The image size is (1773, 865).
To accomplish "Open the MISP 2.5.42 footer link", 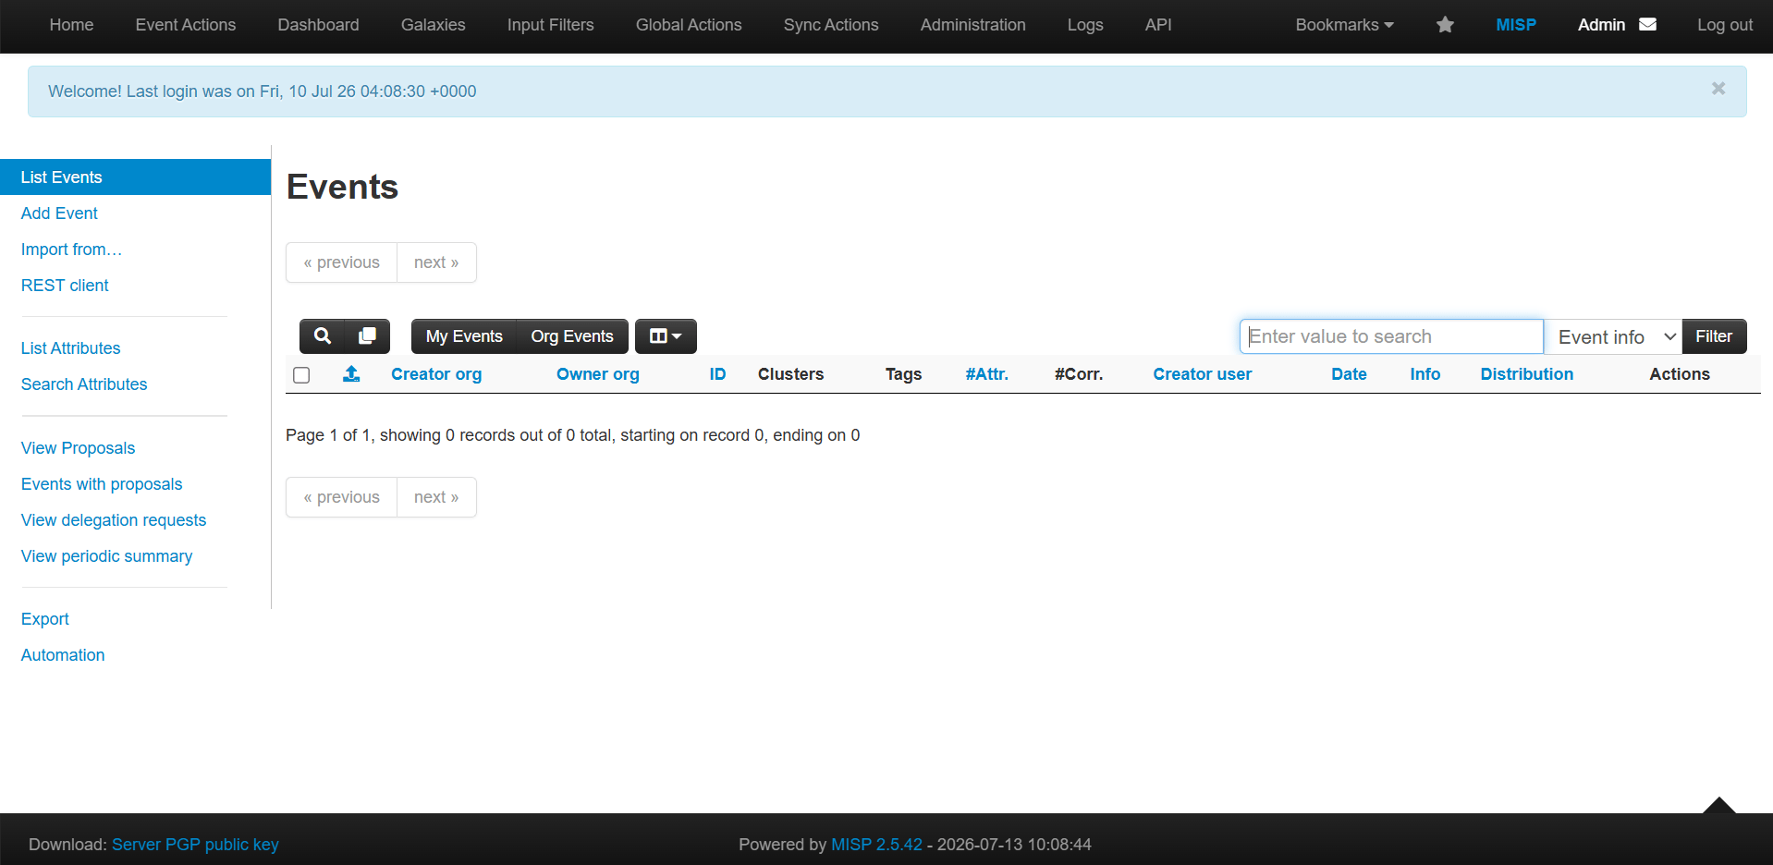I will click(876, 845).
